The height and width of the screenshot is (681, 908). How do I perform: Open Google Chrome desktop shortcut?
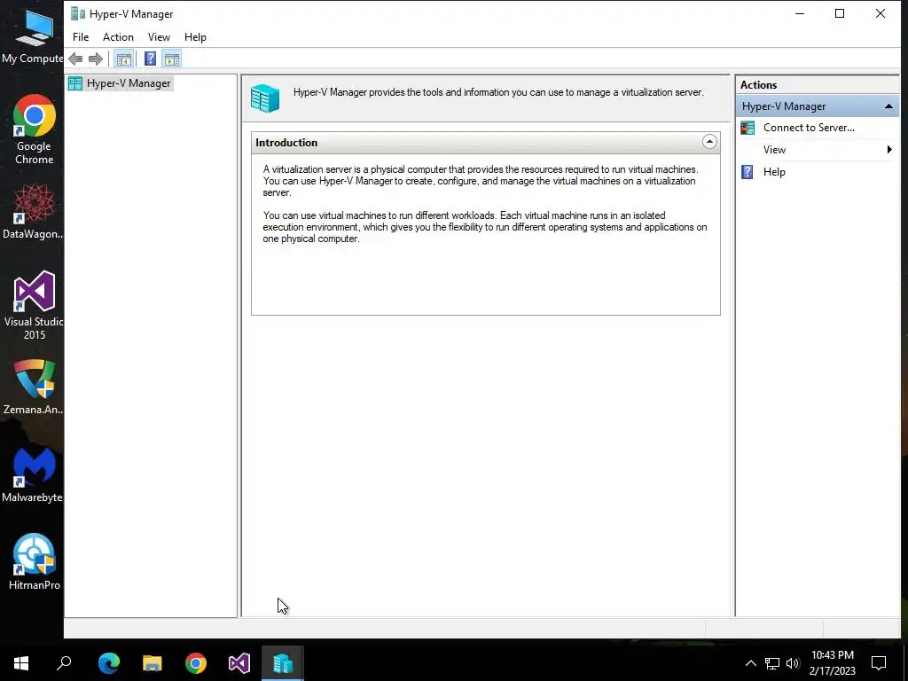[35, 129]
